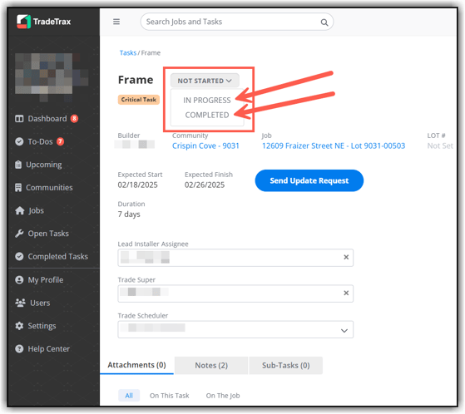This screenshot has height=414, width=465.
Task: Click the Jobs house icon
Action: [20, 210]
